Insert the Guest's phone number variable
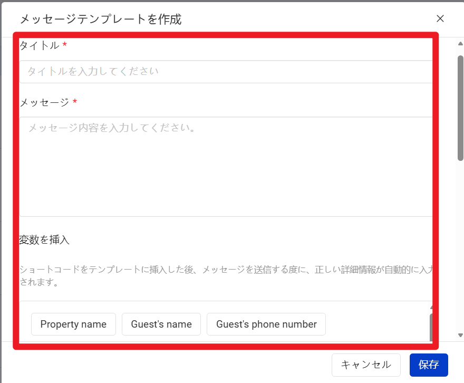This screenshot has height=383, width=464. pos(266,324)
